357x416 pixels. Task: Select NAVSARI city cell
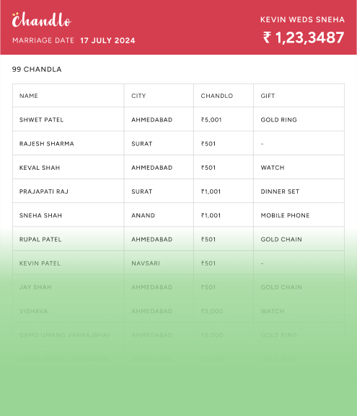pyautogui.click(x=146, y=263)
